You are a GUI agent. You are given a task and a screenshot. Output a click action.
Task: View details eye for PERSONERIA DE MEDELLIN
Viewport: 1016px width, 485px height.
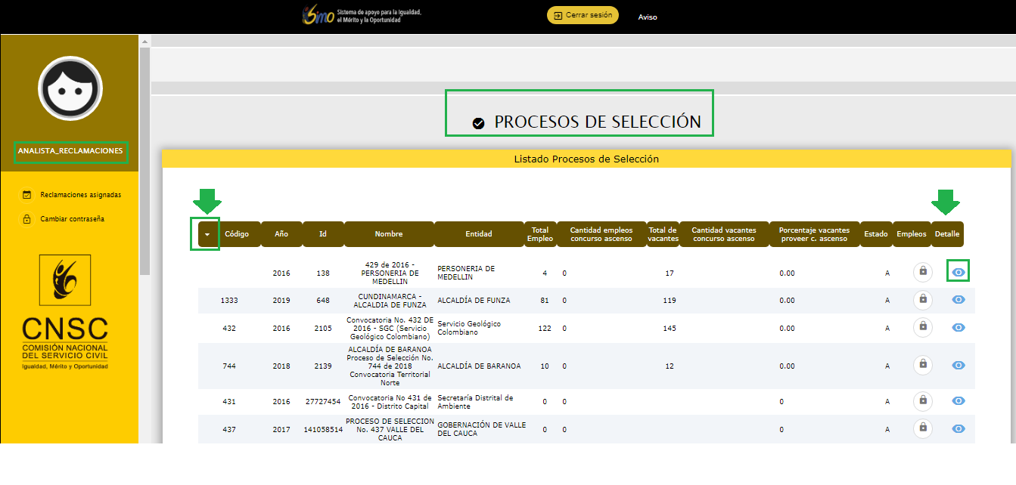pyautogui.click(x=959, y=272)
